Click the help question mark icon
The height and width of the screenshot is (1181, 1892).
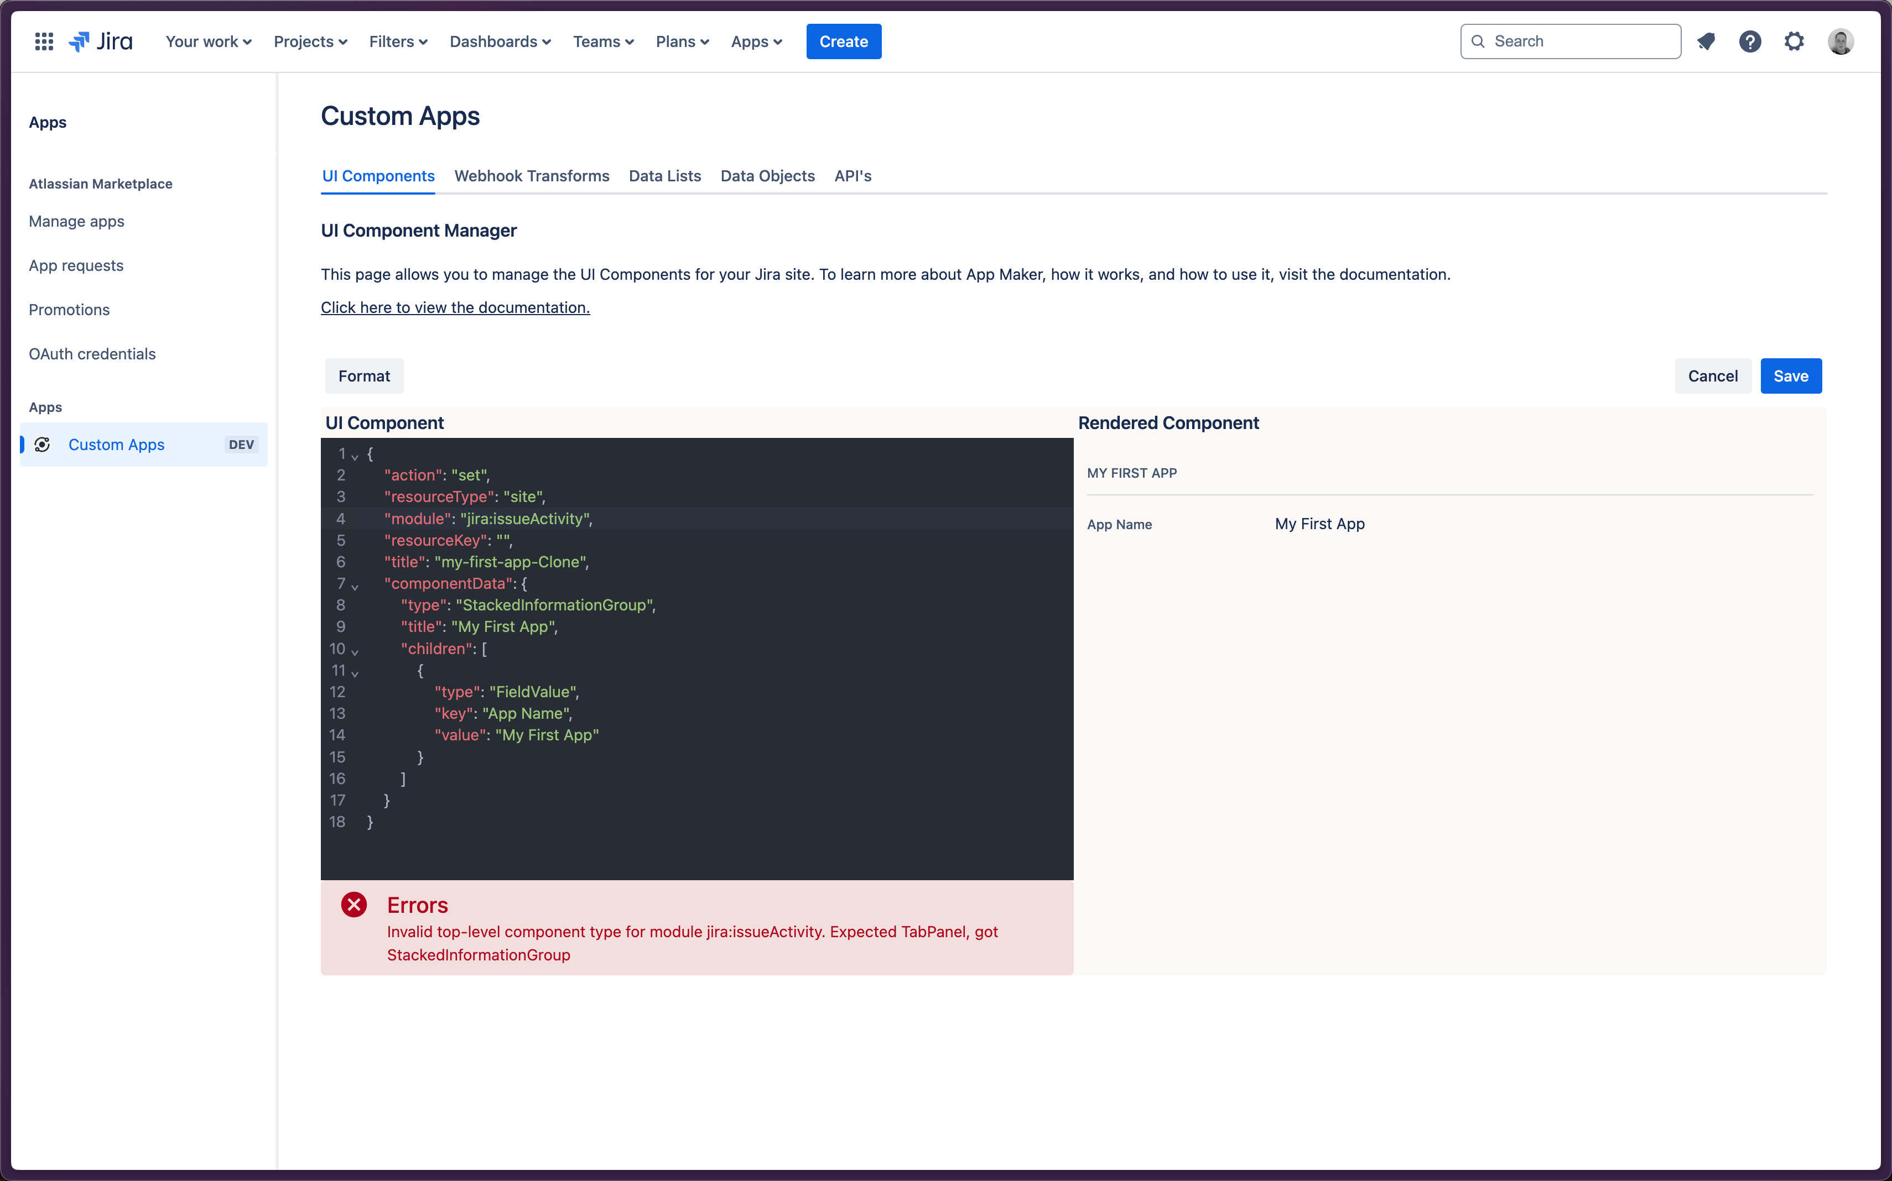click(x=1749, y=41)
